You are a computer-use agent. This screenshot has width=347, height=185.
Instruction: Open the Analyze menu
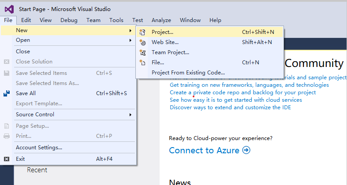coord(161,20)
